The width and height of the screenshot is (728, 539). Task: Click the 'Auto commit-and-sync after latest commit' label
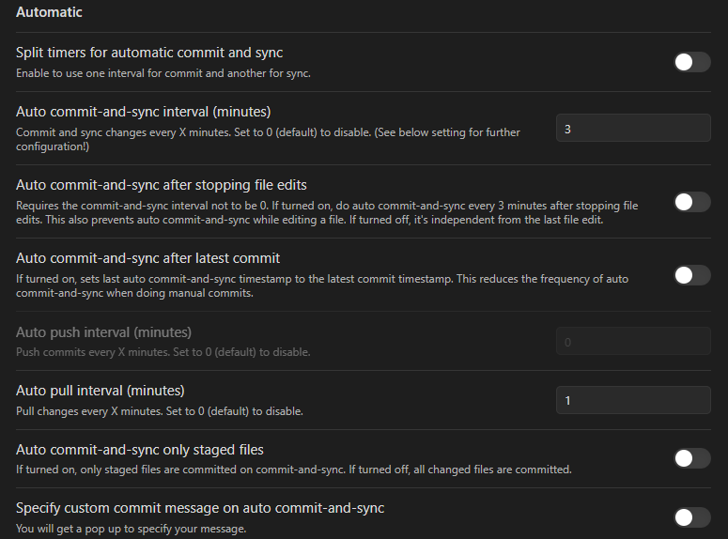tap(147, 257)
